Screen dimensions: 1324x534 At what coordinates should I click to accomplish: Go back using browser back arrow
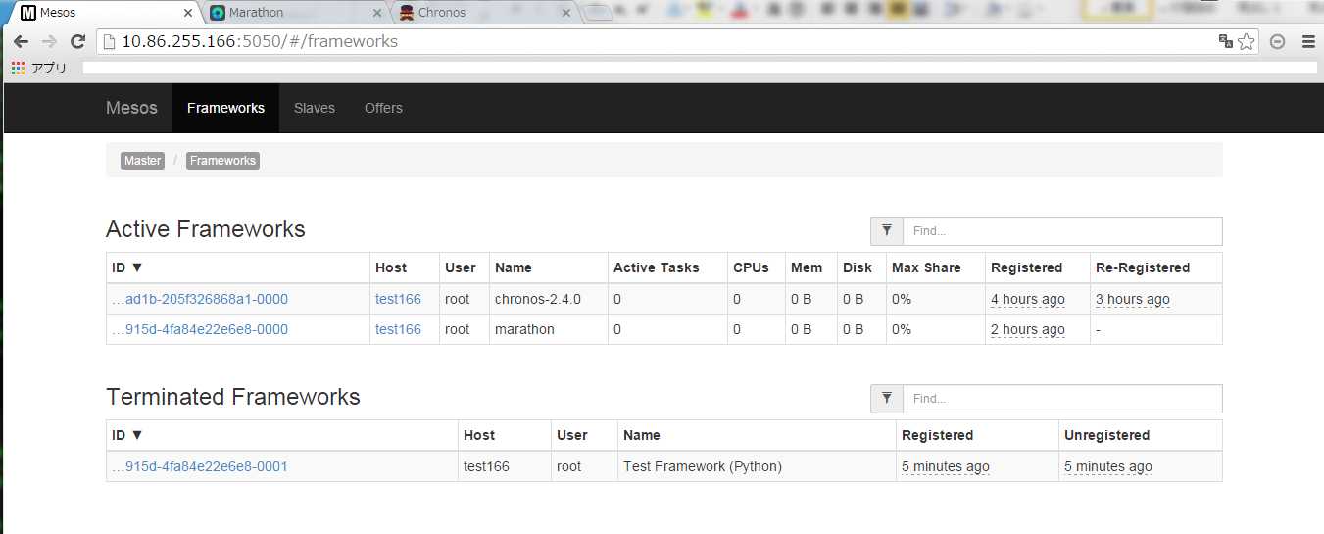point(21,41)
